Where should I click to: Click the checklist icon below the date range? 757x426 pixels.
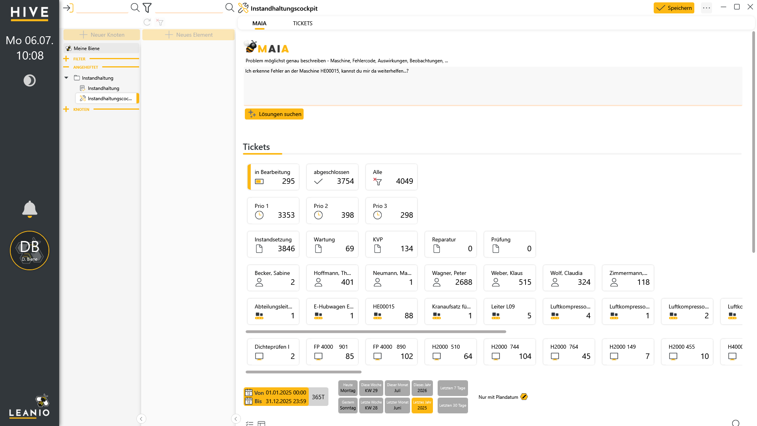(x=249, y=423)
